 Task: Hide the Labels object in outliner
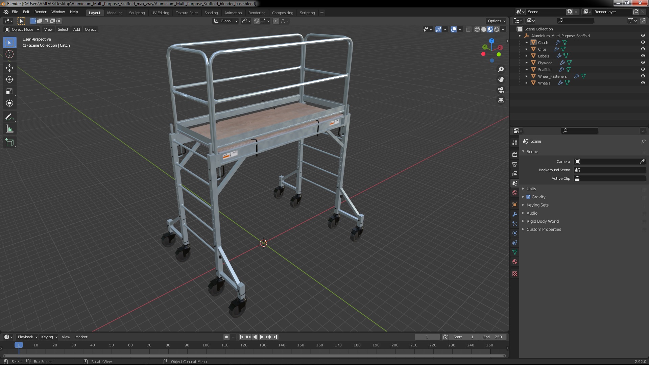coord(643,56)
